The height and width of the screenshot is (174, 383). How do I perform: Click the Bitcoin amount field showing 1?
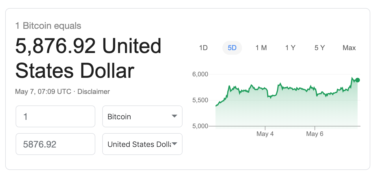tap(55, 116)
